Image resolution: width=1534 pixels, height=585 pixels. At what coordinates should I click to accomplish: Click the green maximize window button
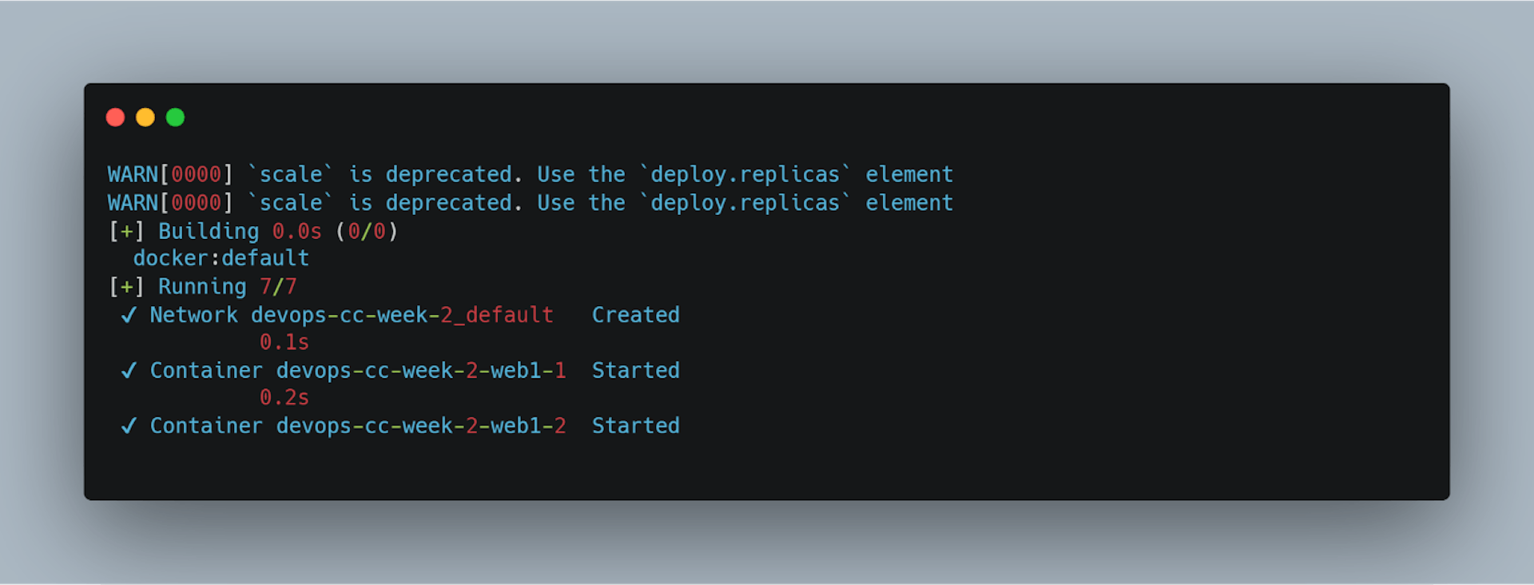pos(175,117)
